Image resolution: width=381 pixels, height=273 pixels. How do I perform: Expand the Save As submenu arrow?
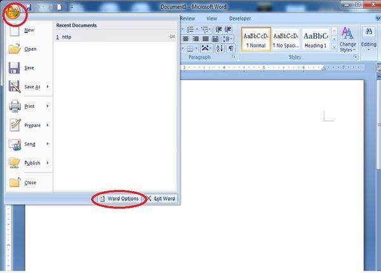(x=48, y=87)
